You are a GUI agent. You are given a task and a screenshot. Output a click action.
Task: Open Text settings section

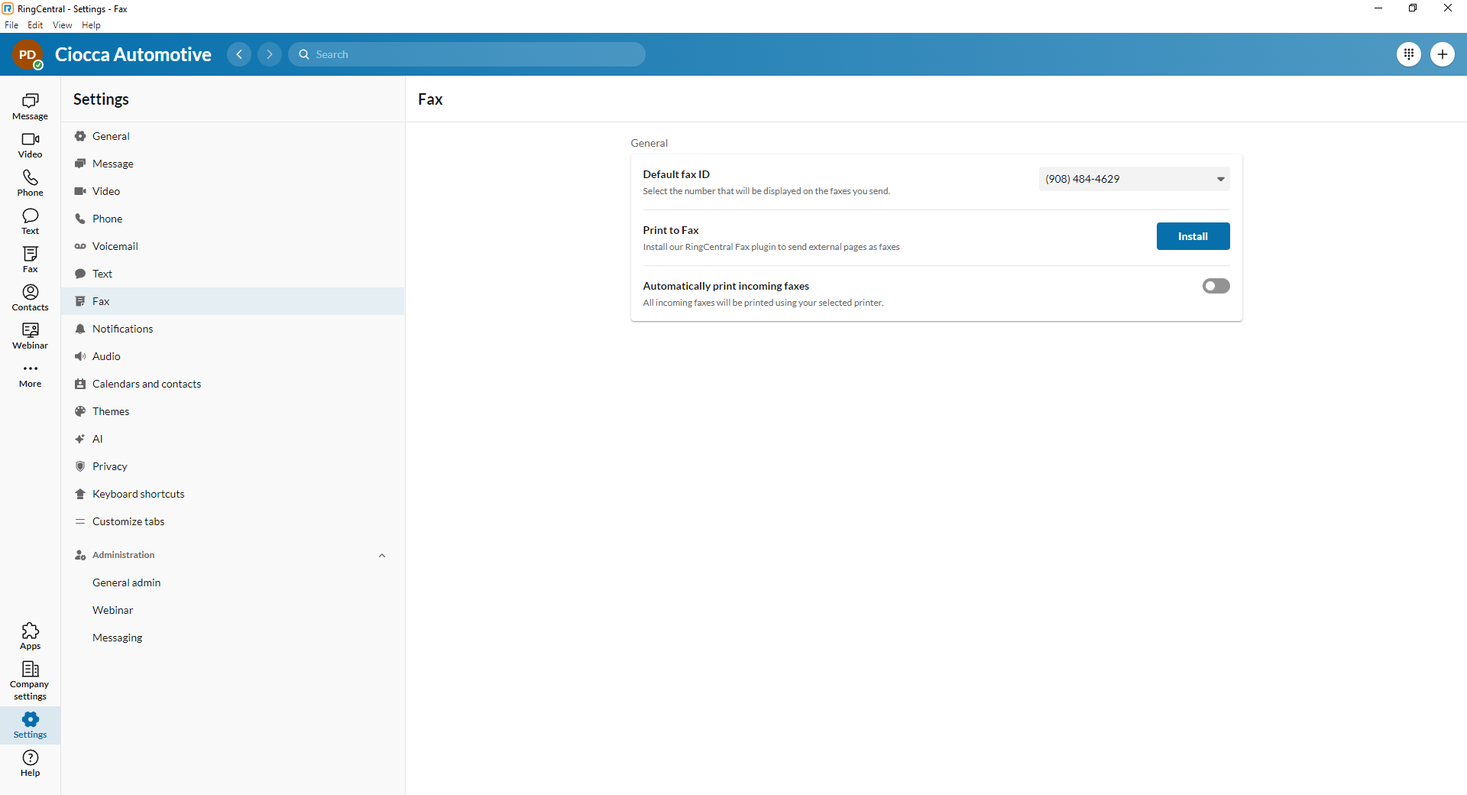tap(233, 274)
